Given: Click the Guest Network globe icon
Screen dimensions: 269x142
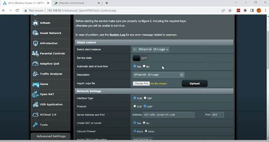Looking at the screenshot, I should [x=36, y=33].
